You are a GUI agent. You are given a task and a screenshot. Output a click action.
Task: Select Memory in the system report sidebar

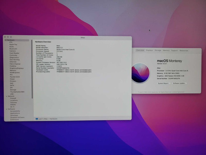pos(13,70)
